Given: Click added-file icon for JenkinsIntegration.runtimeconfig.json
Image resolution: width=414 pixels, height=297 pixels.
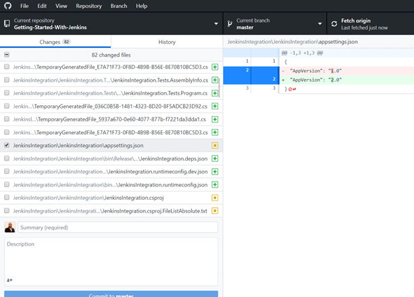Looking at the screenshot, I should tap(215, 184).
